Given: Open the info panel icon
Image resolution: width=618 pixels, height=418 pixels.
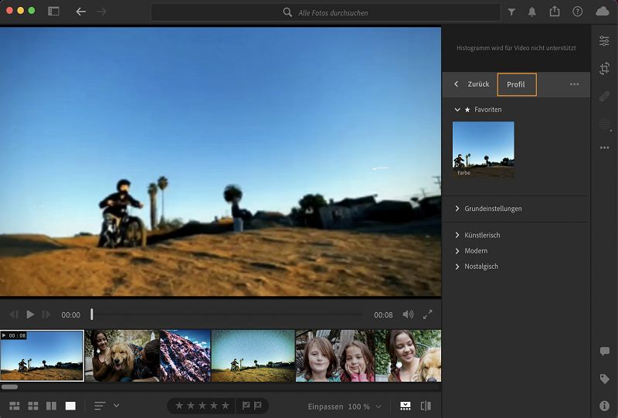Looking at the screenshot, I should (604, 406).
